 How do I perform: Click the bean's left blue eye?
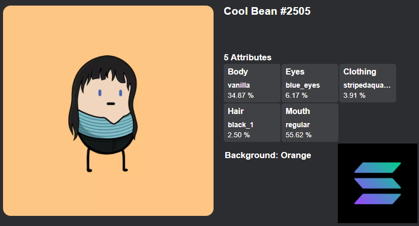pos(99,93)
